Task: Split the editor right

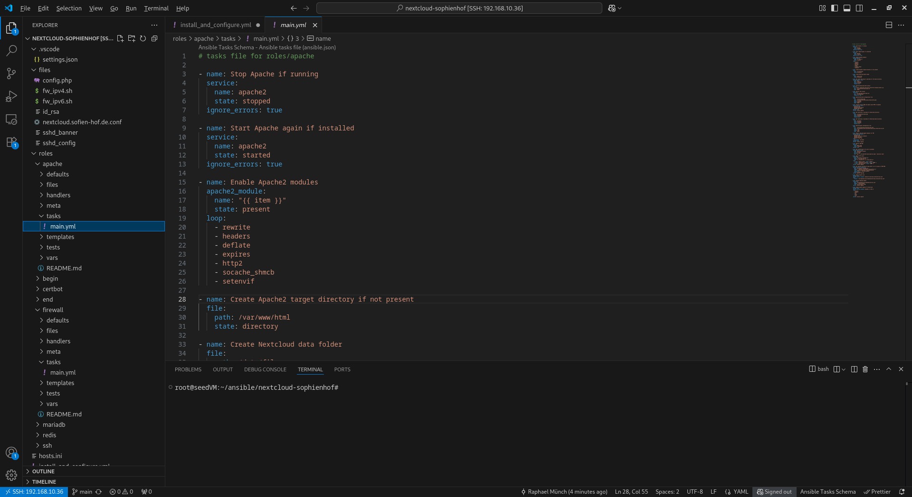Action: pos(889,25)
